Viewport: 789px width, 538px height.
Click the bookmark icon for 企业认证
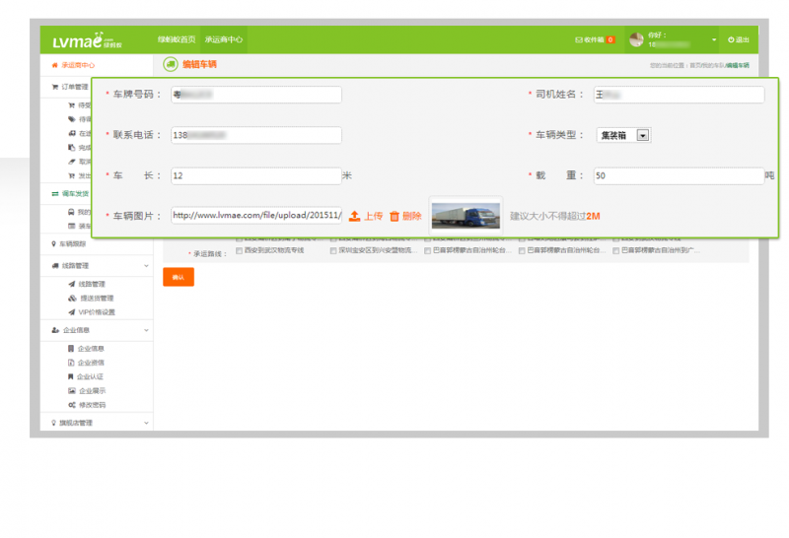[70, 376]
